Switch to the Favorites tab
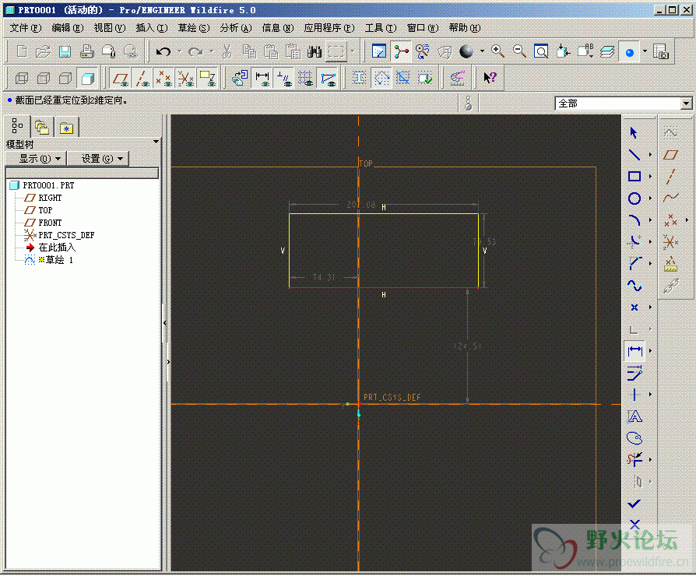696x576 pixels. click(x=67, y=128)
